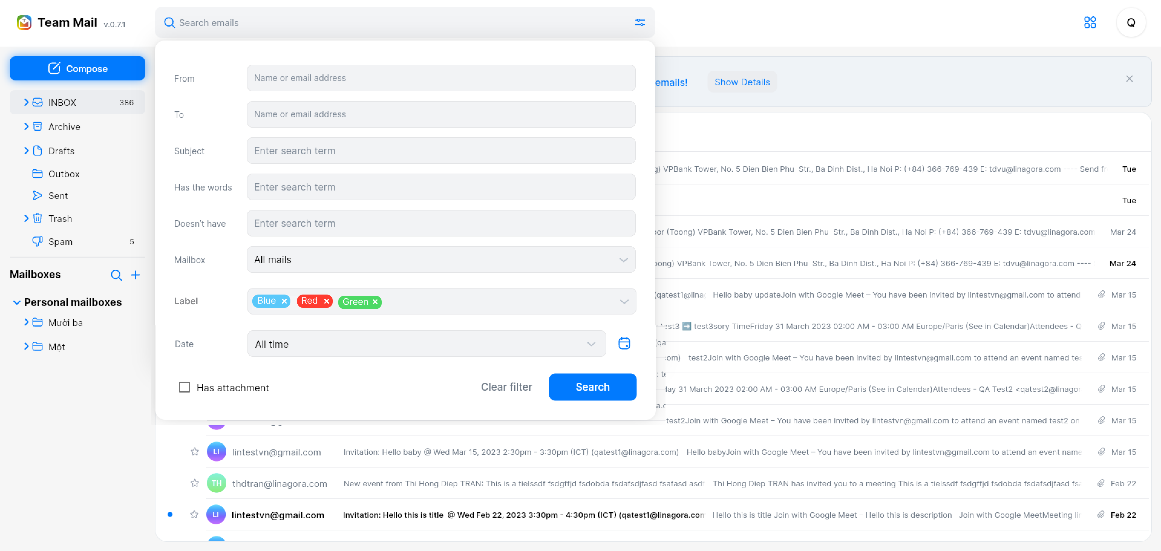Click Clear filter

click(506, 387)
